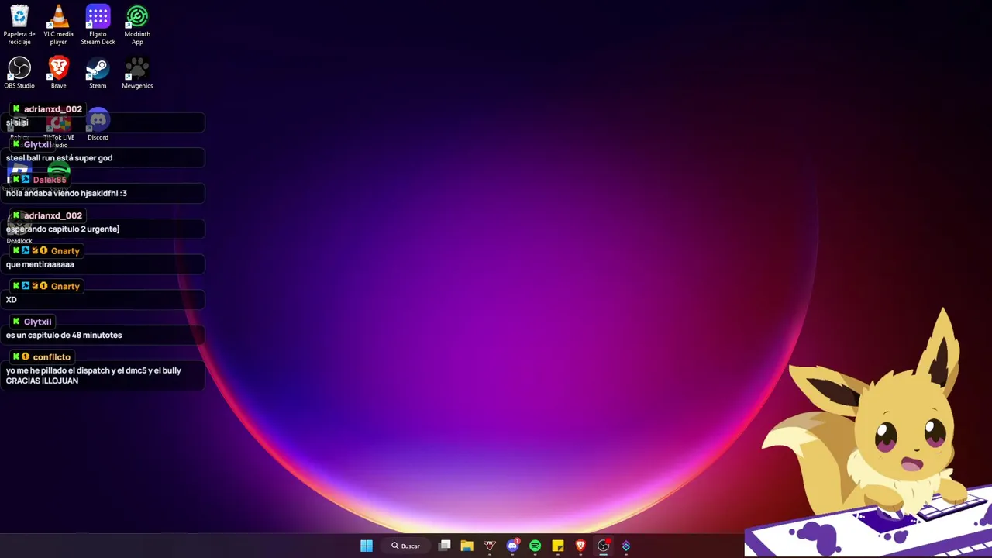
Task: Select the Mewgenics paw desktop icon
Action: pyautogui.click(x=137, y=73)
